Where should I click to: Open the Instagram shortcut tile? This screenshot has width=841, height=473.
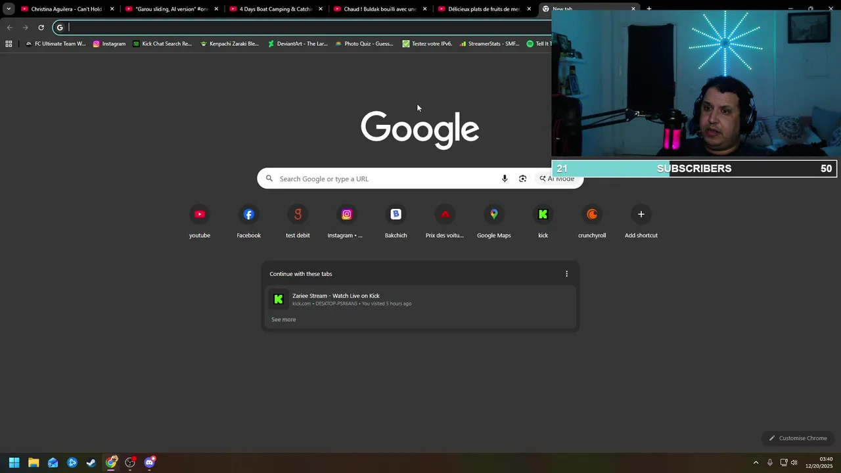point(346,221)
